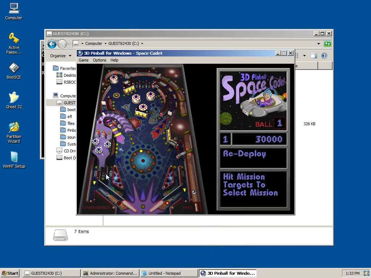Launch the Ghost 32 desktop icon
The width and height of the screenshot is (371, 278).
point(14,100)
